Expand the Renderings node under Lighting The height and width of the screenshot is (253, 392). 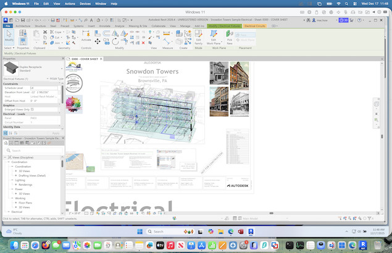[x=16, y=185]
